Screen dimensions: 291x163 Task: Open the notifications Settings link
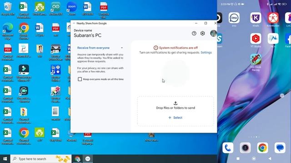point(206,53)
